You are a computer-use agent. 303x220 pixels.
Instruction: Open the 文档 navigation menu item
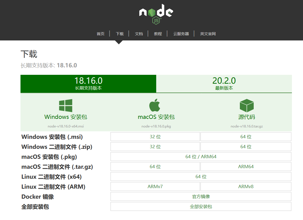click(139, 34)
